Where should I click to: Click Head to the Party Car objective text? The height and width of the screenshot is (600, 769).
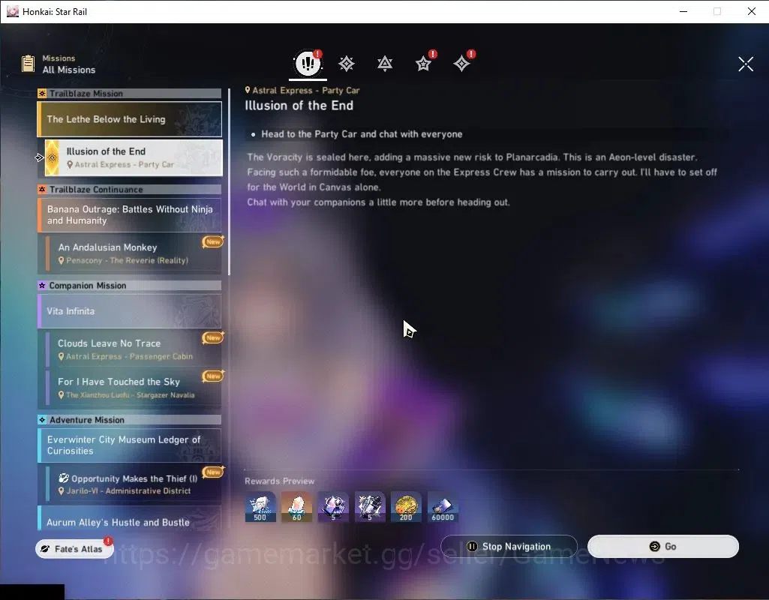coord(362,134)
